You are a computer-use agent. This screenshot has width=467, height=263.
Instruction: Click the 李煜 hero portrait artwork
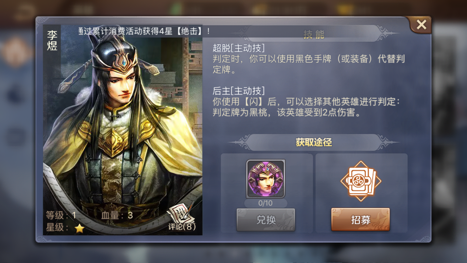(123, 130)
